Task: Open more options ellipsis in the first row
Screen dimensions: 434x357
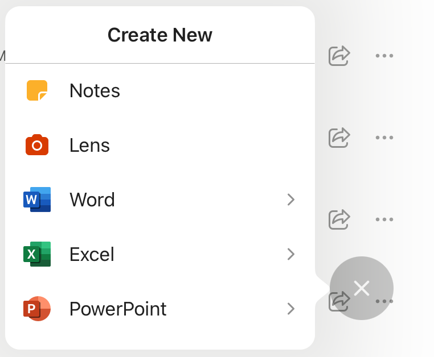Action: click(x=384, y=56)
